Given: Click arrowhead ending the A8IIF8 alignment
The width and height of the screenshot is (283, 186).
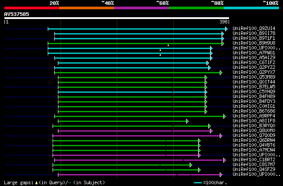Looking at the screenshot, I should [187, 121].
